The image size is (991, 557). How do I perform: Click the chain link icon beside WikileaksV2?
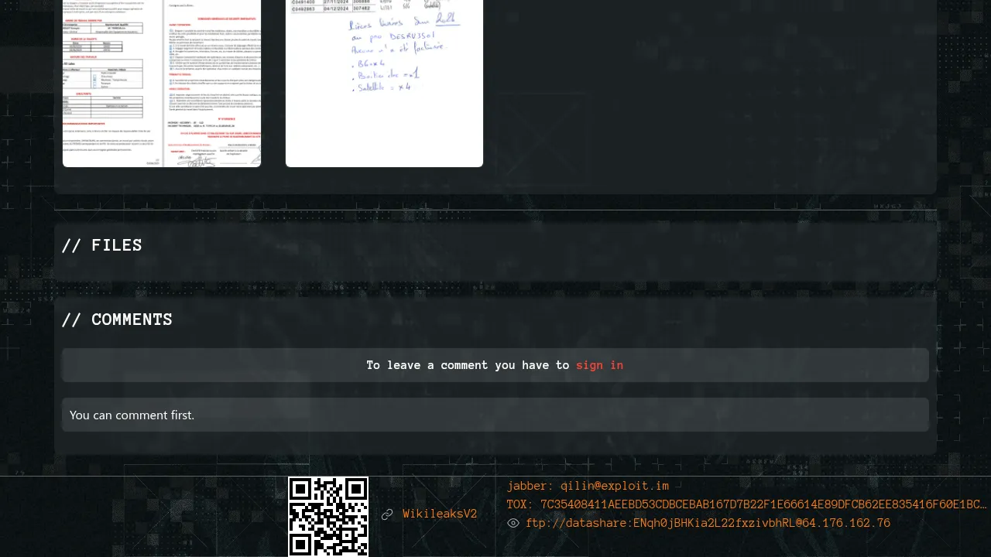(x=387, y=514)
